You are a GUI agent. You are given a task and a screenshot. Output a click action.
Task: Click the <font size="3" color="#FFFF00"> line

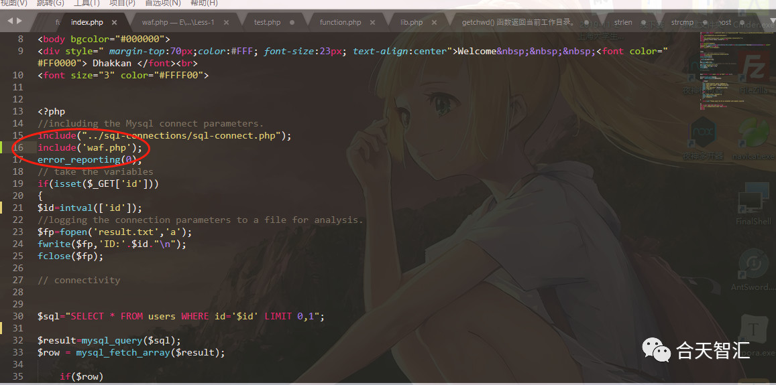point(123,75)
